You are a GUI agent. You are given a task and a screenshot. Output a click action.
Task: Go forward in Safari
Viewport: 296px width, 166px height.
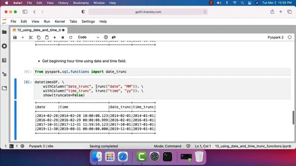[42, 12]
